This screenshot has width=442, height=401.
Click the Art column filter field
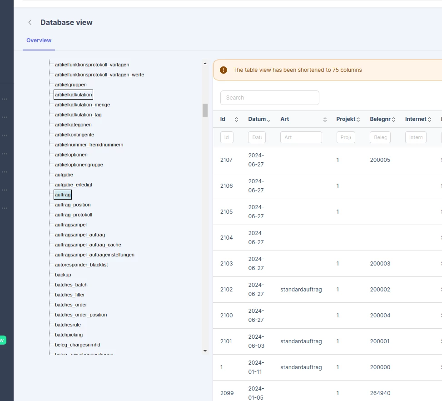coord(301,137)
